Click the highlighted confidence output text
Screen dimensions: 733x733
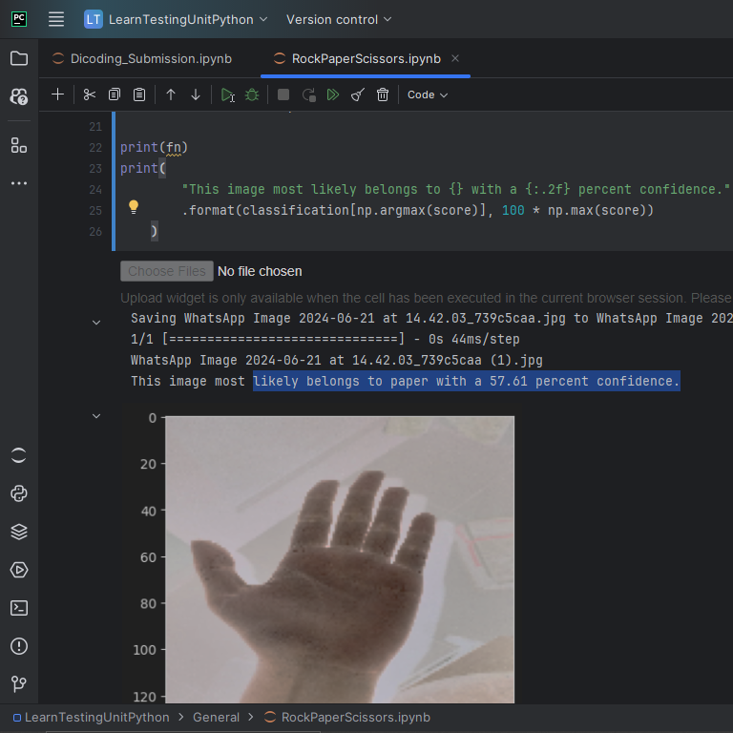coord(466,381)
